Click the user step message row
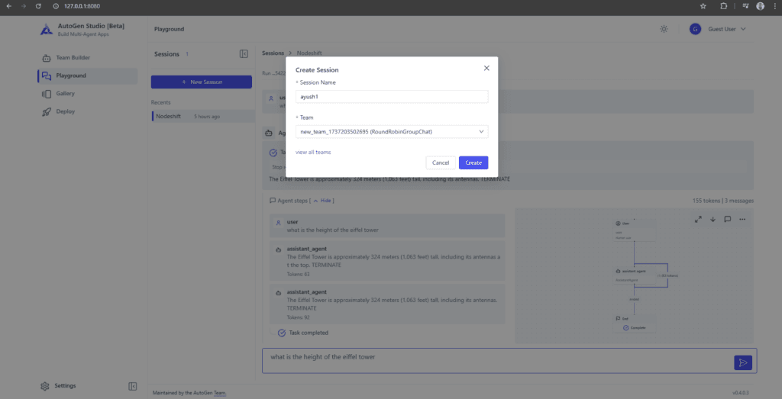 (387, 226)
